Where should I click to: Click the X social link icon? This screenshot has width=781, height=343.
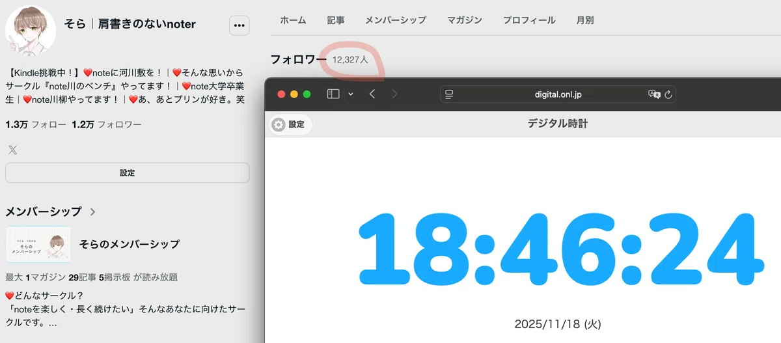tap(12, 150)
